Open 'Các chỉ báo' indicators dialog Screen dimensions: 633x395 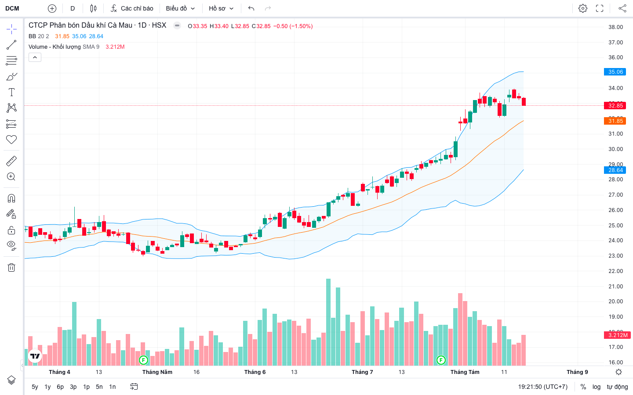132,8
